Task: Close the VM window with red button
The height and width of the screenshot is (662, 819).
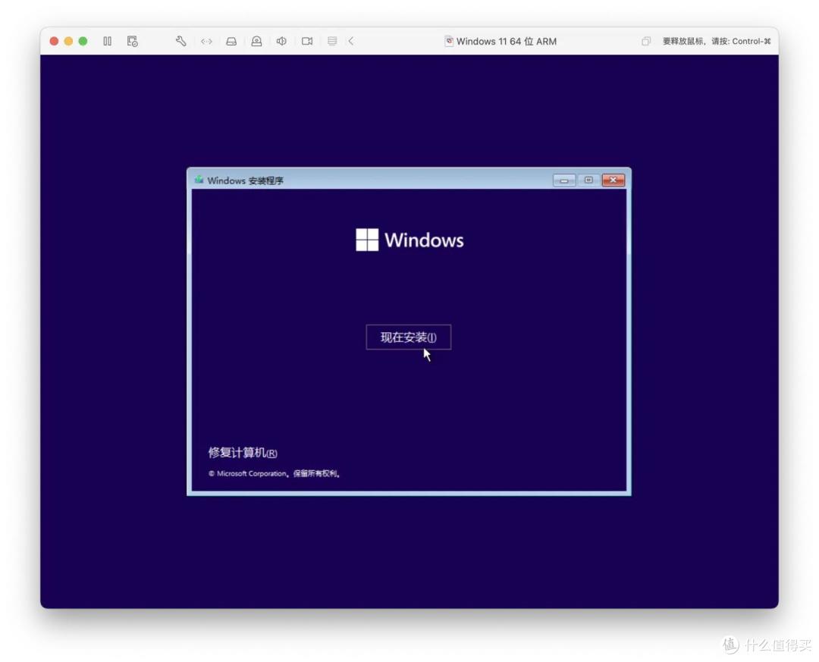Action: pyautogui.click(x=54, y=41)
